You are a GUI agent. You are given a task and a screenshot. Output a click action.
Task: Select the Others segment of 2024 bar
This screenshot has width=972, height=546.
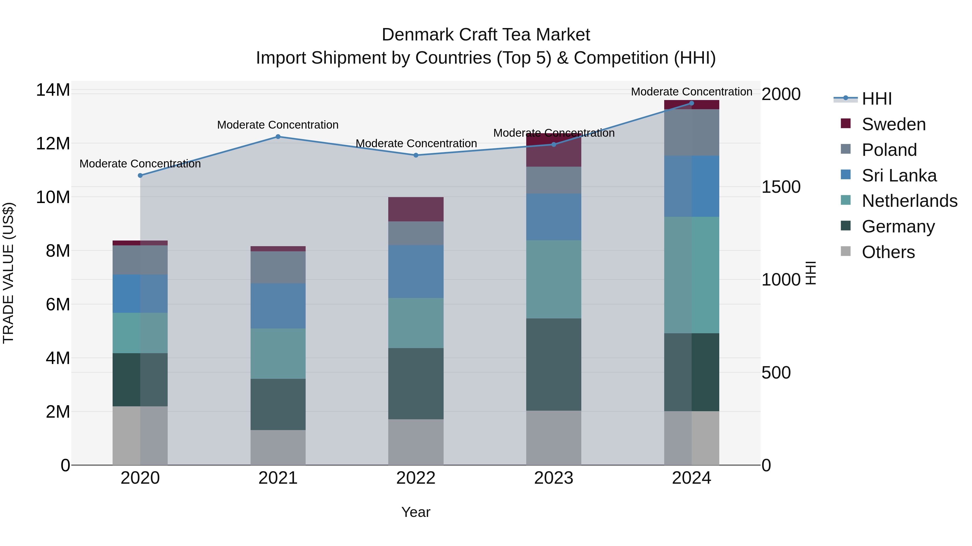(692, 438)
